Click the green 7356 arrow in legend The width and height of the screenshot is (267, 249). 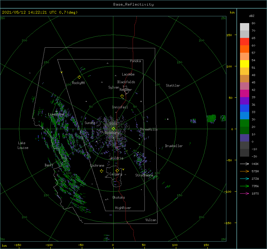[x=244, y=186]
